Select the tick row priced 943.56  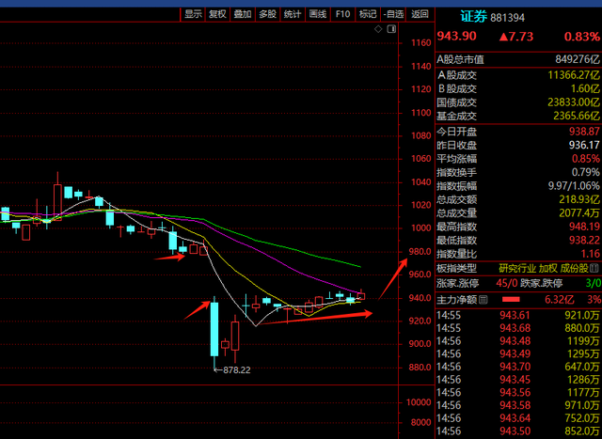pos(518,393)
